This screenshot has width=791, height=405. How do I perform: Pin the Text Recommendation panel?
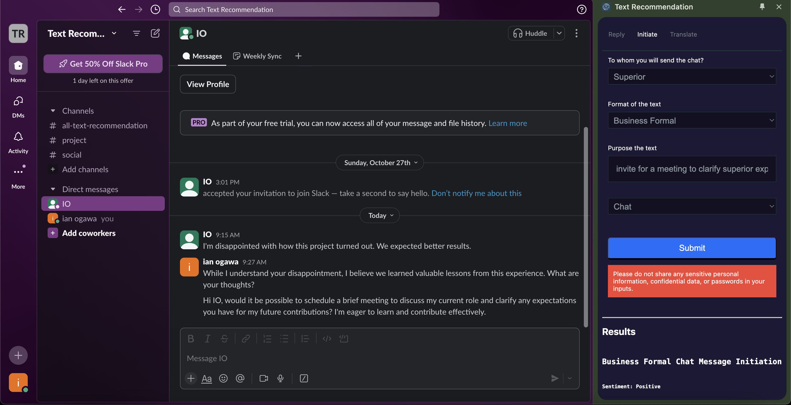[762, 7]
